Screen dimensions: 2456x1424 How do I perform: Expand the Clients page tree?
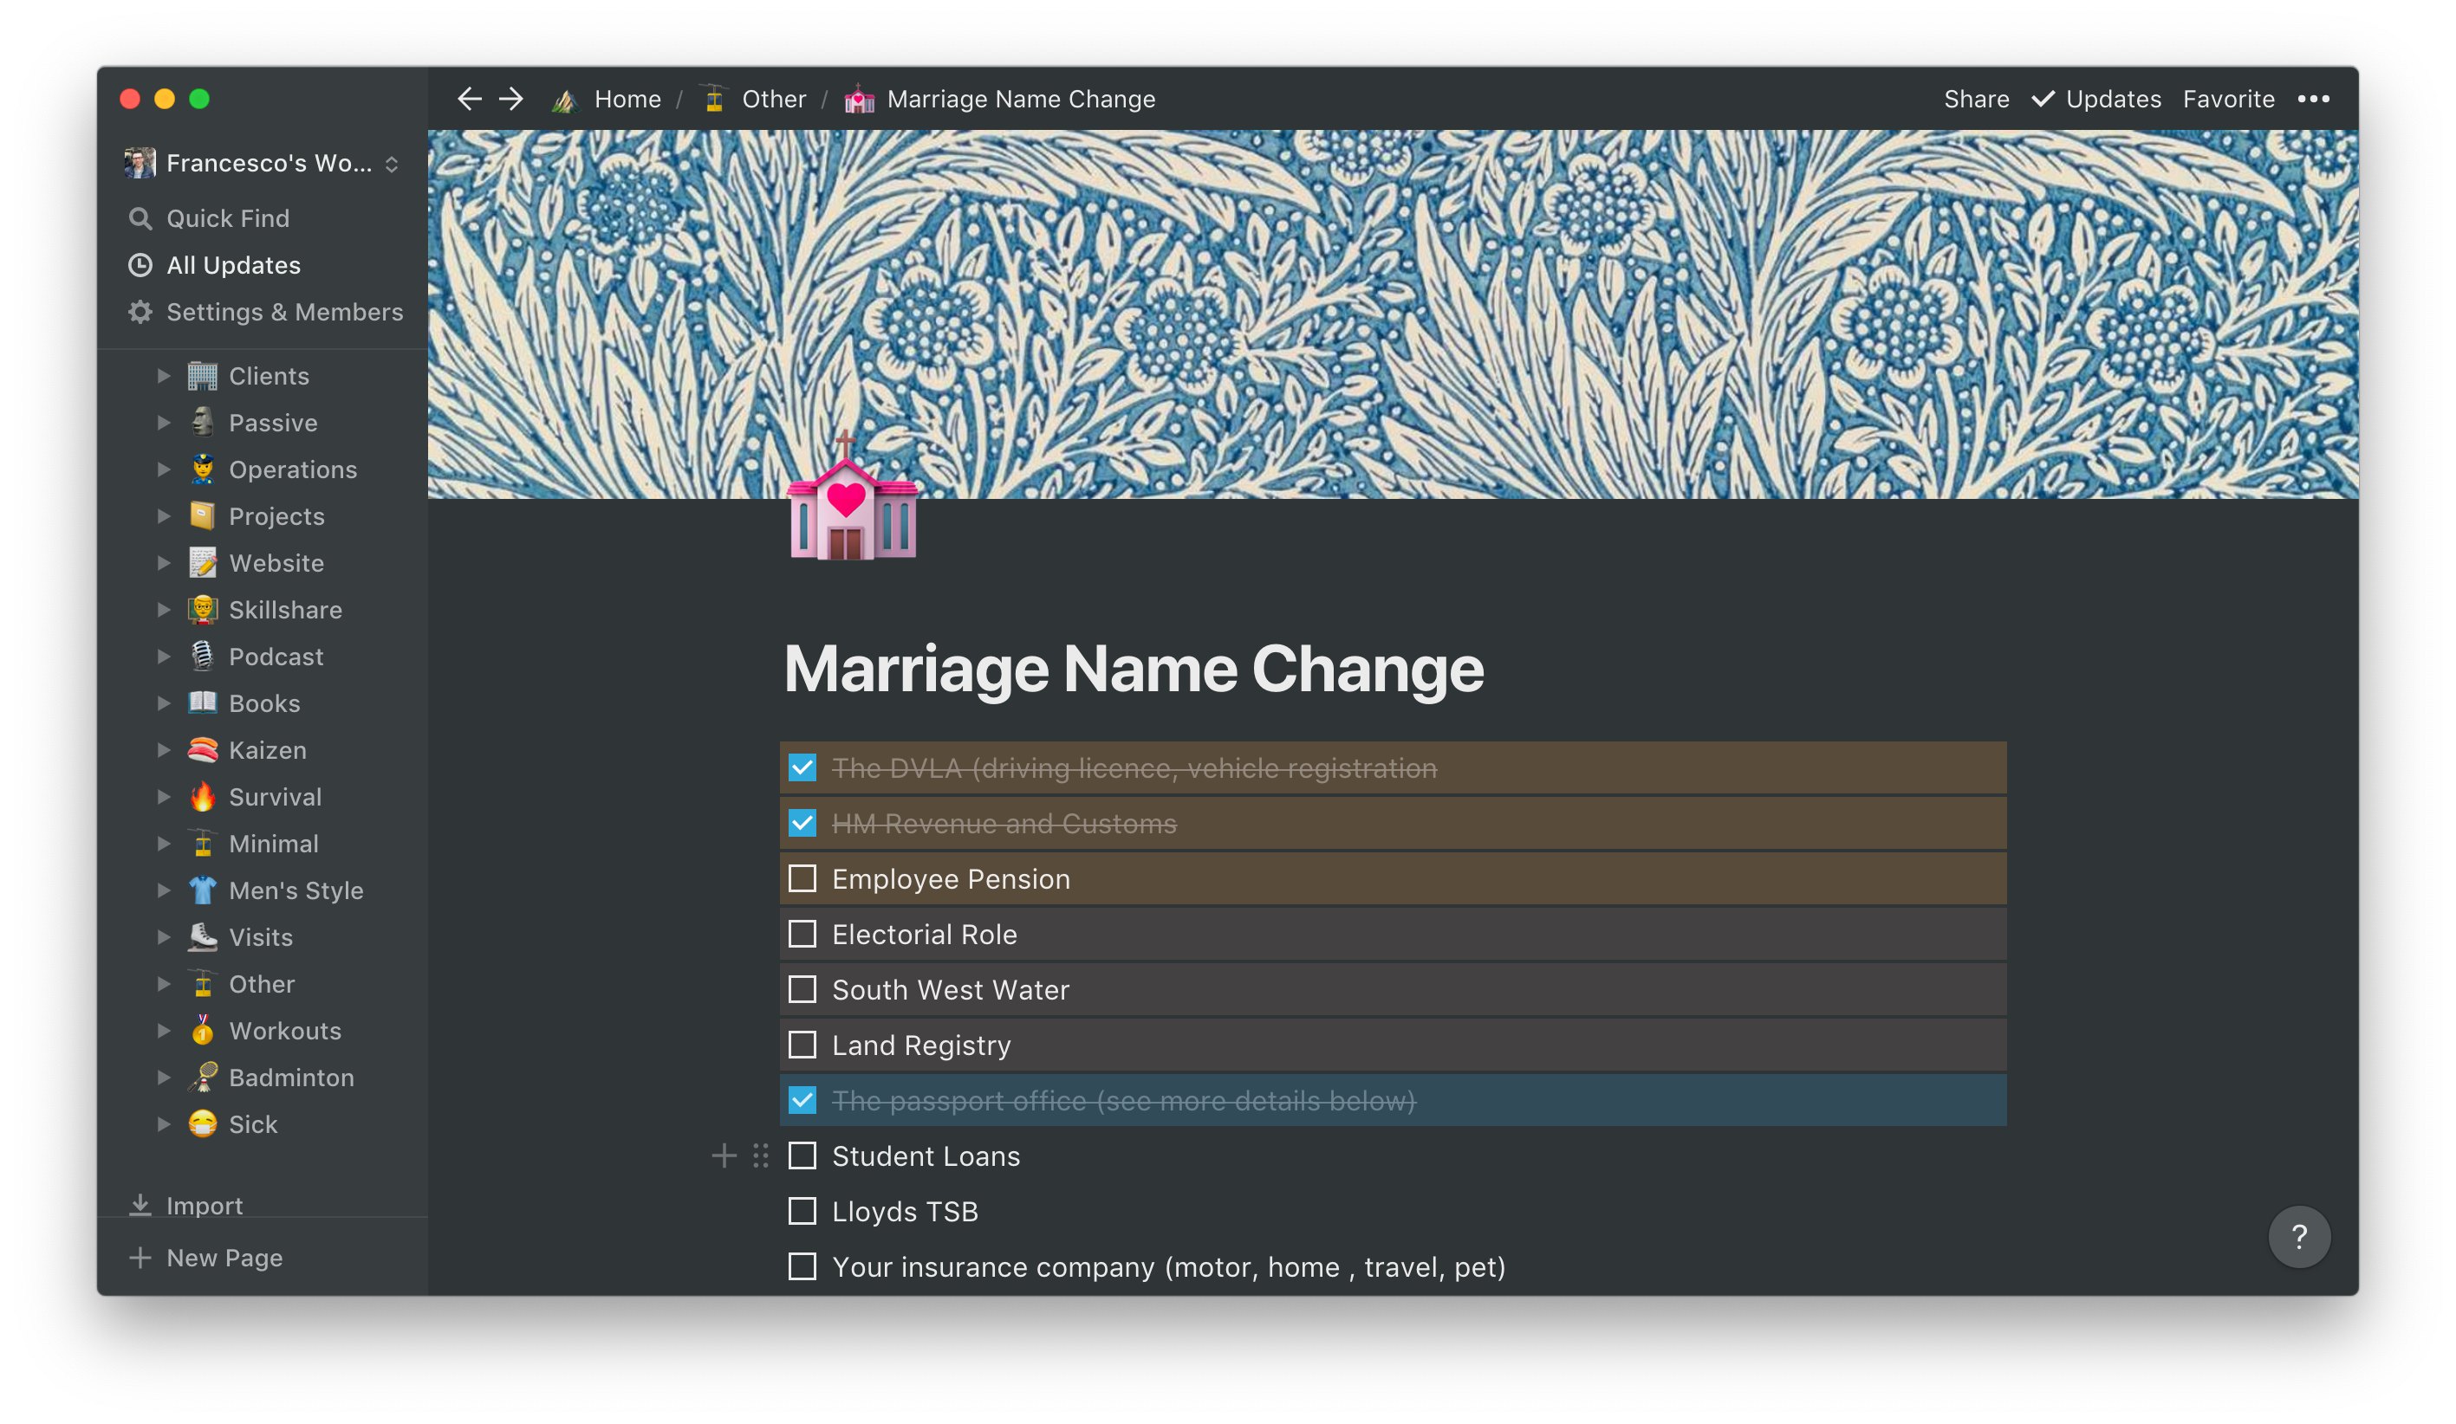click(x=164, y=376)
